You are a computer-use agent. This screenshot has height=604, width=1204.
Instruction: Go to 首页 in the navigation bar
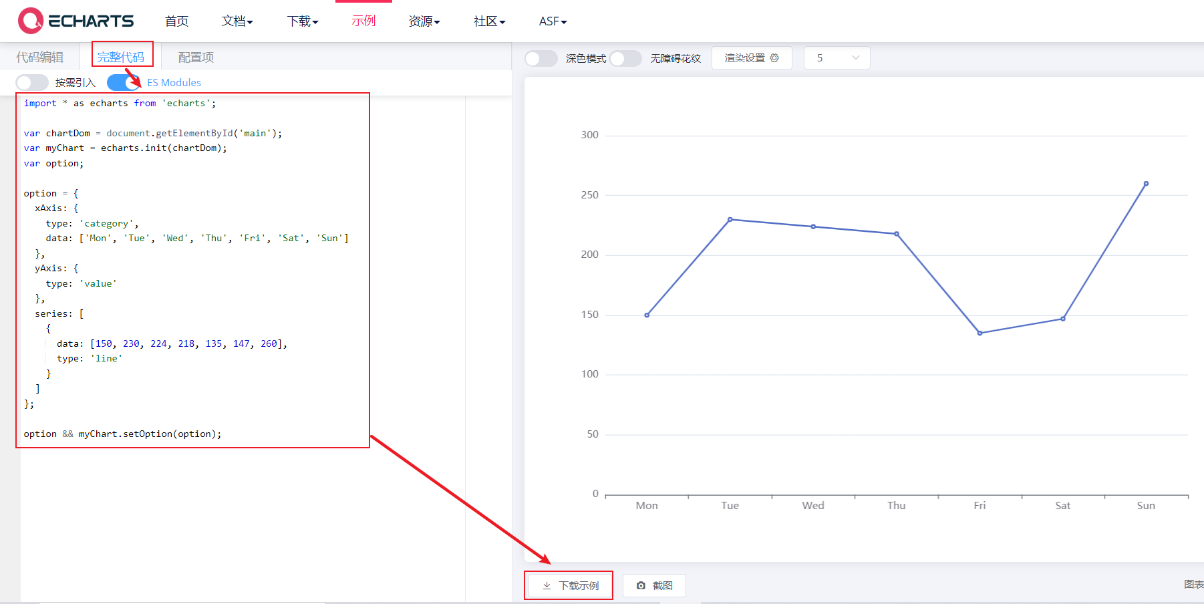(176, 21)
